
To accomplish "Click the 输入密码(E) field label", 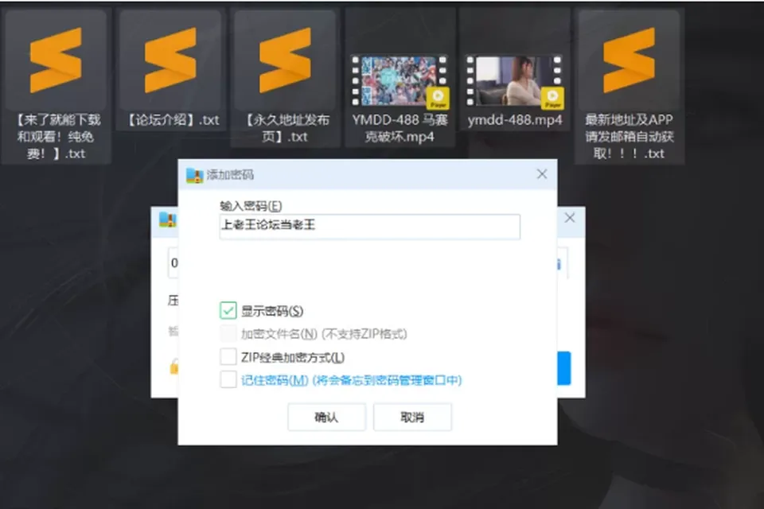I will 251,206.
